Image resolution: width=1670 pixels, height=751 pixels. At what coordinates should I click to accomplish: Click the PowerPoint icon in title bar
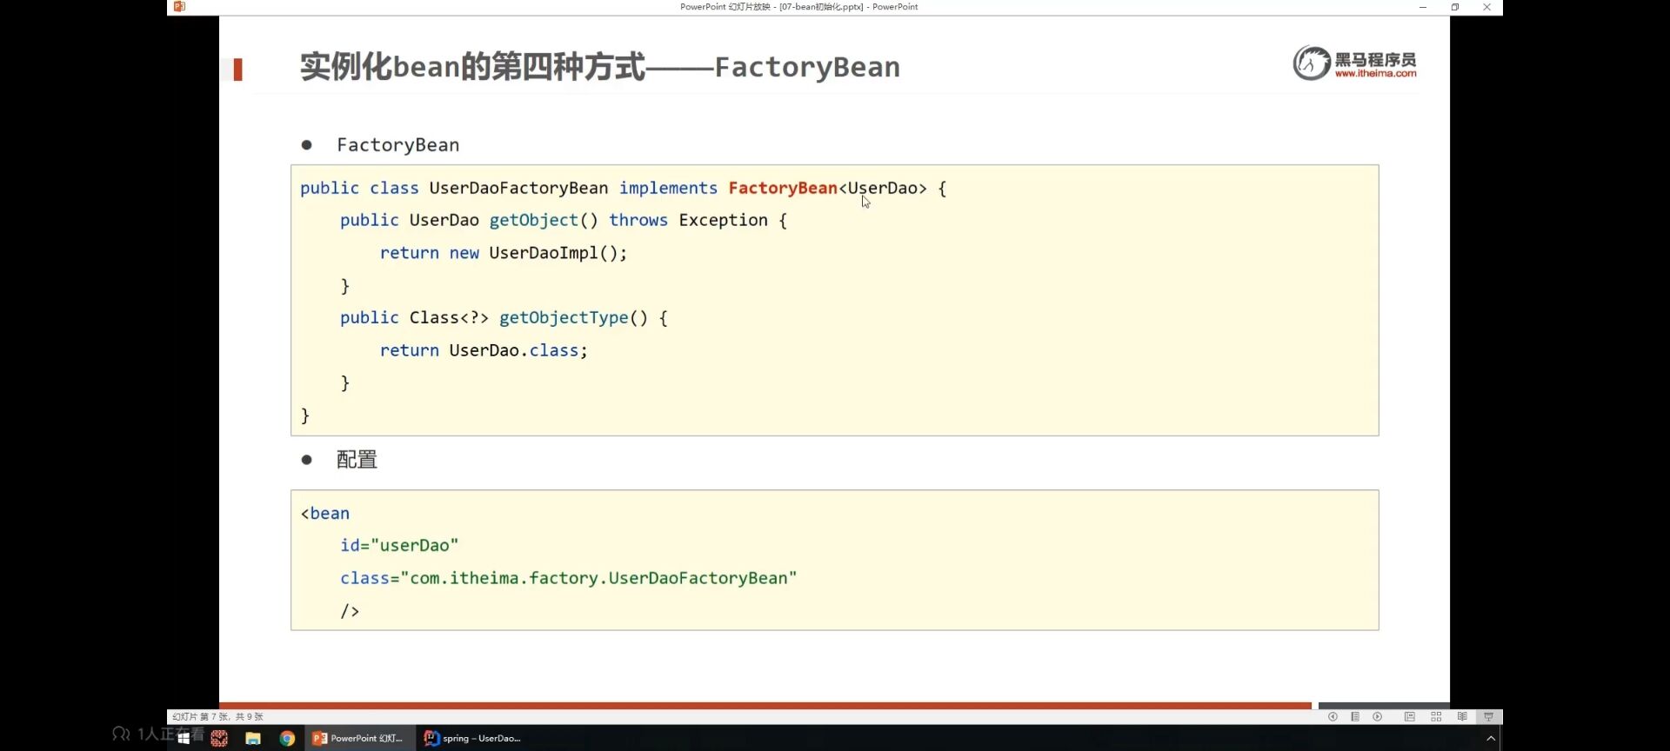[179, 7]
